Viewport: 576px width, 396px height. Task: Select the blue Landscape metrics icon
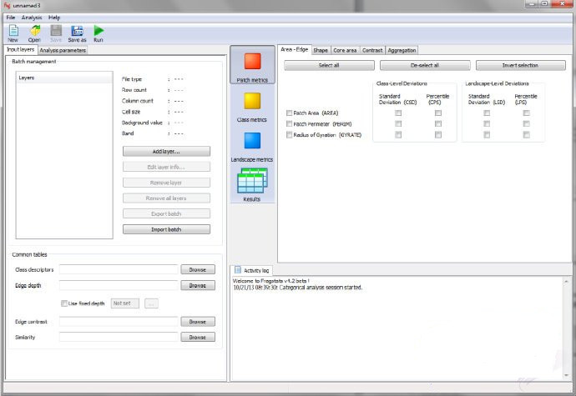[x=252, y=141]
